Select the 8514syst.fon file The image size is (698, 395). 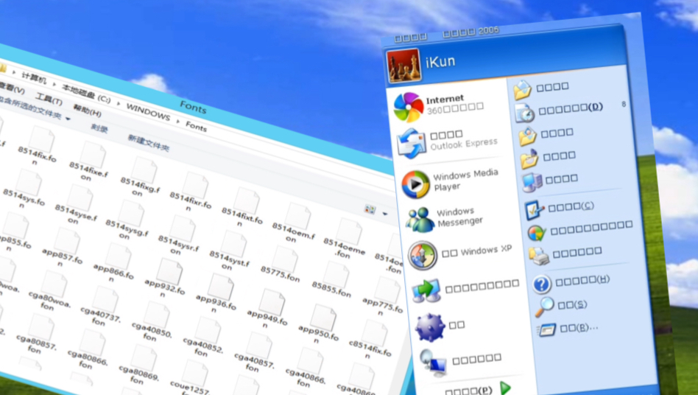(230, 251)
